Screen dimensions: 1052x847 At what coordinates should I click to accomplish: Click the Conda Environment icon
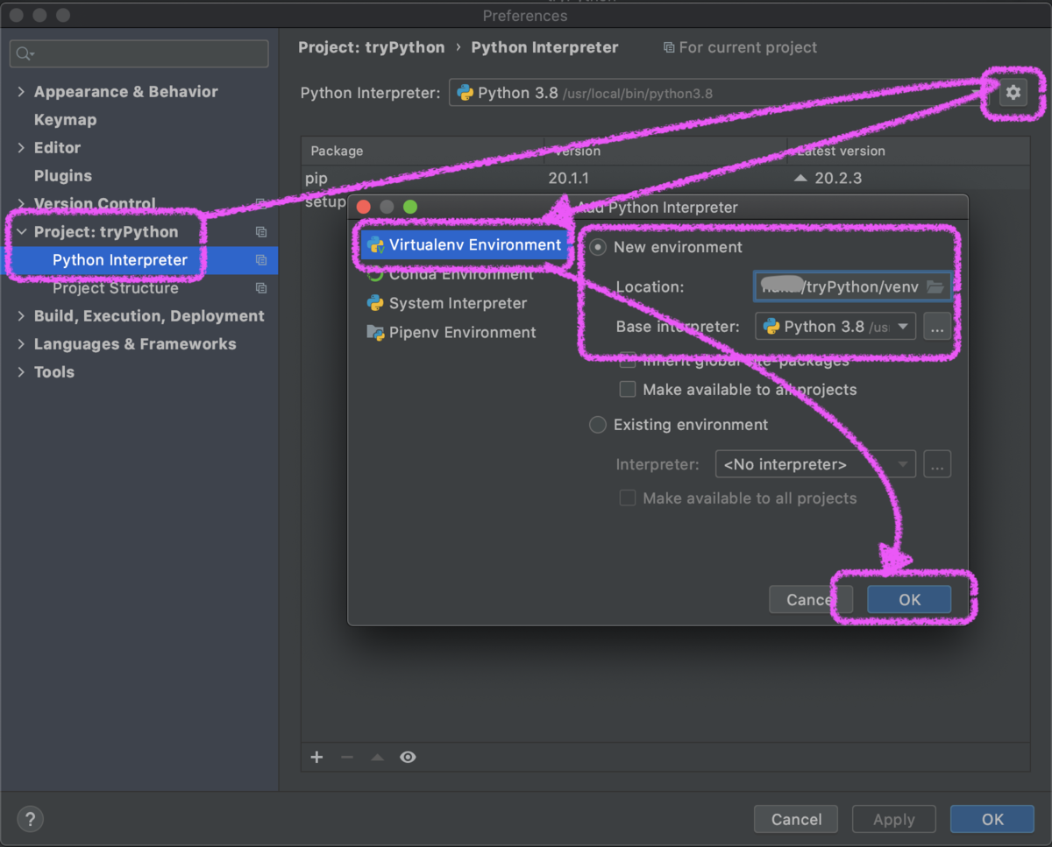tap(375, 274)
